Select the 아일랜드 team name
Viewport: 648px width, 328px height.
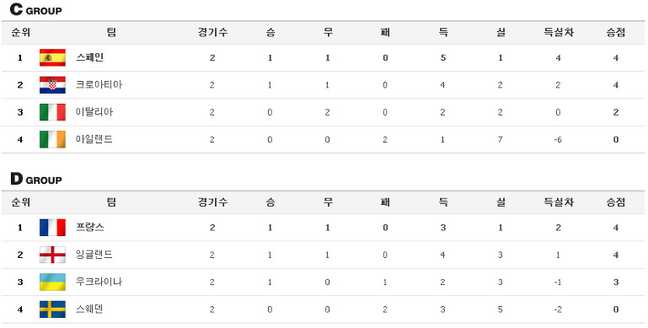pos(94,139)
